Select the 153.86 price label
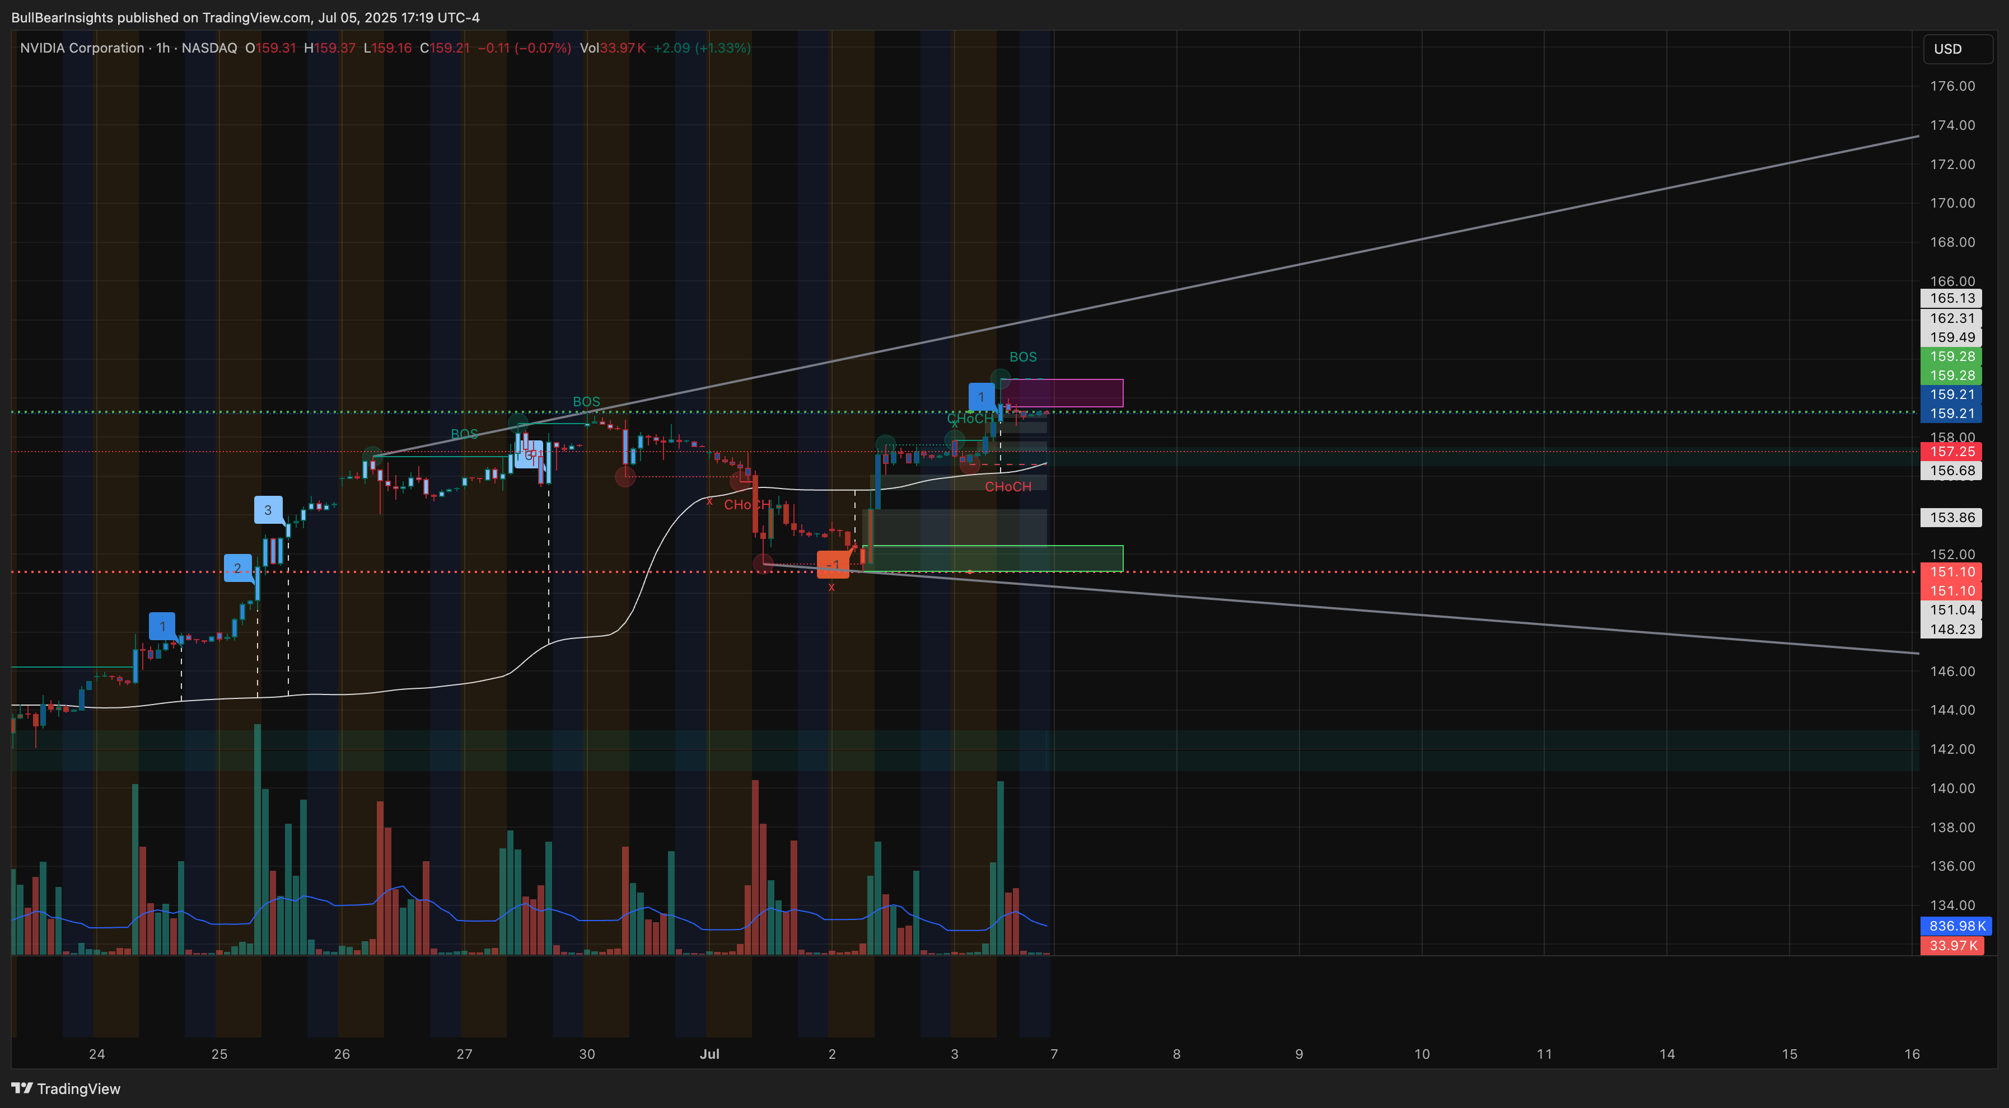Viewport: 2009px width, 1108px height. [x=1951, y=518]
